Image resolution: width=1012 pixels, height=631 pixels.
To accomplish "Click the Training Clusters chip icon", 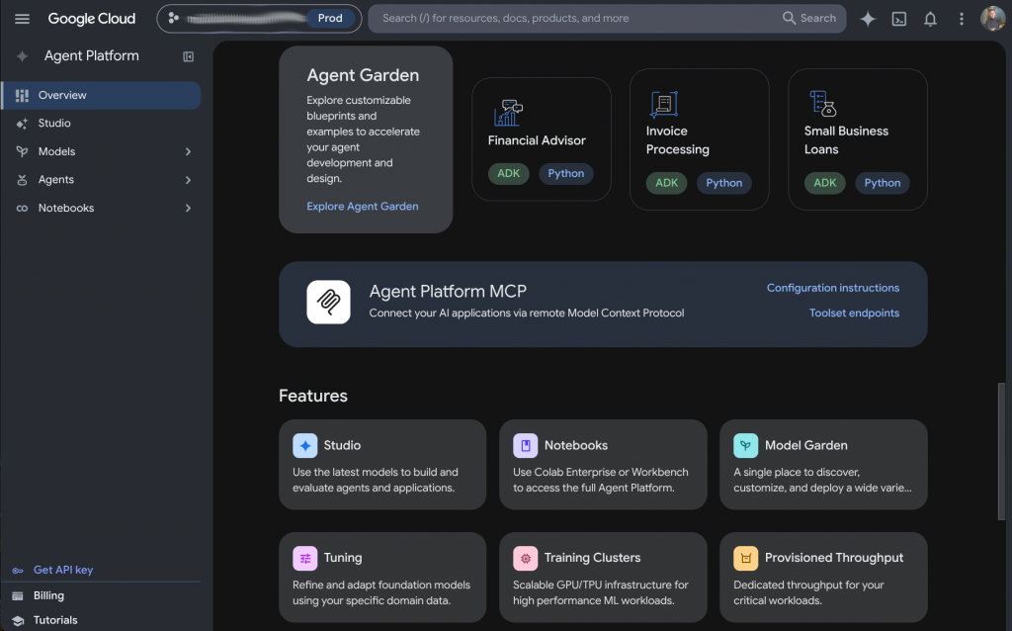I will [526, 558].
